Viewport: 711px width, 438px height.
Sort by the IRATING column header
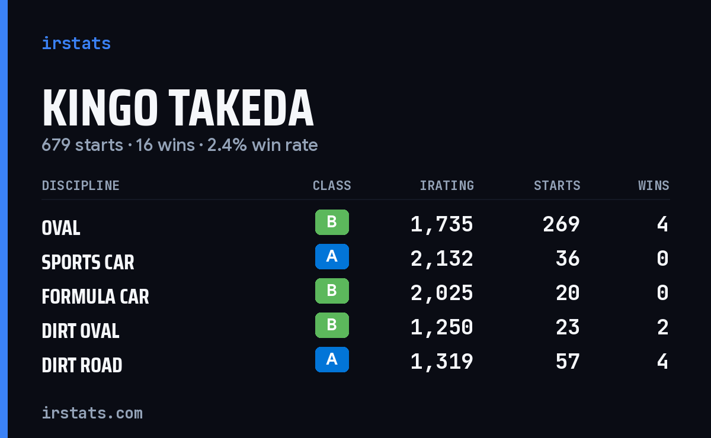tap(447, 185)
